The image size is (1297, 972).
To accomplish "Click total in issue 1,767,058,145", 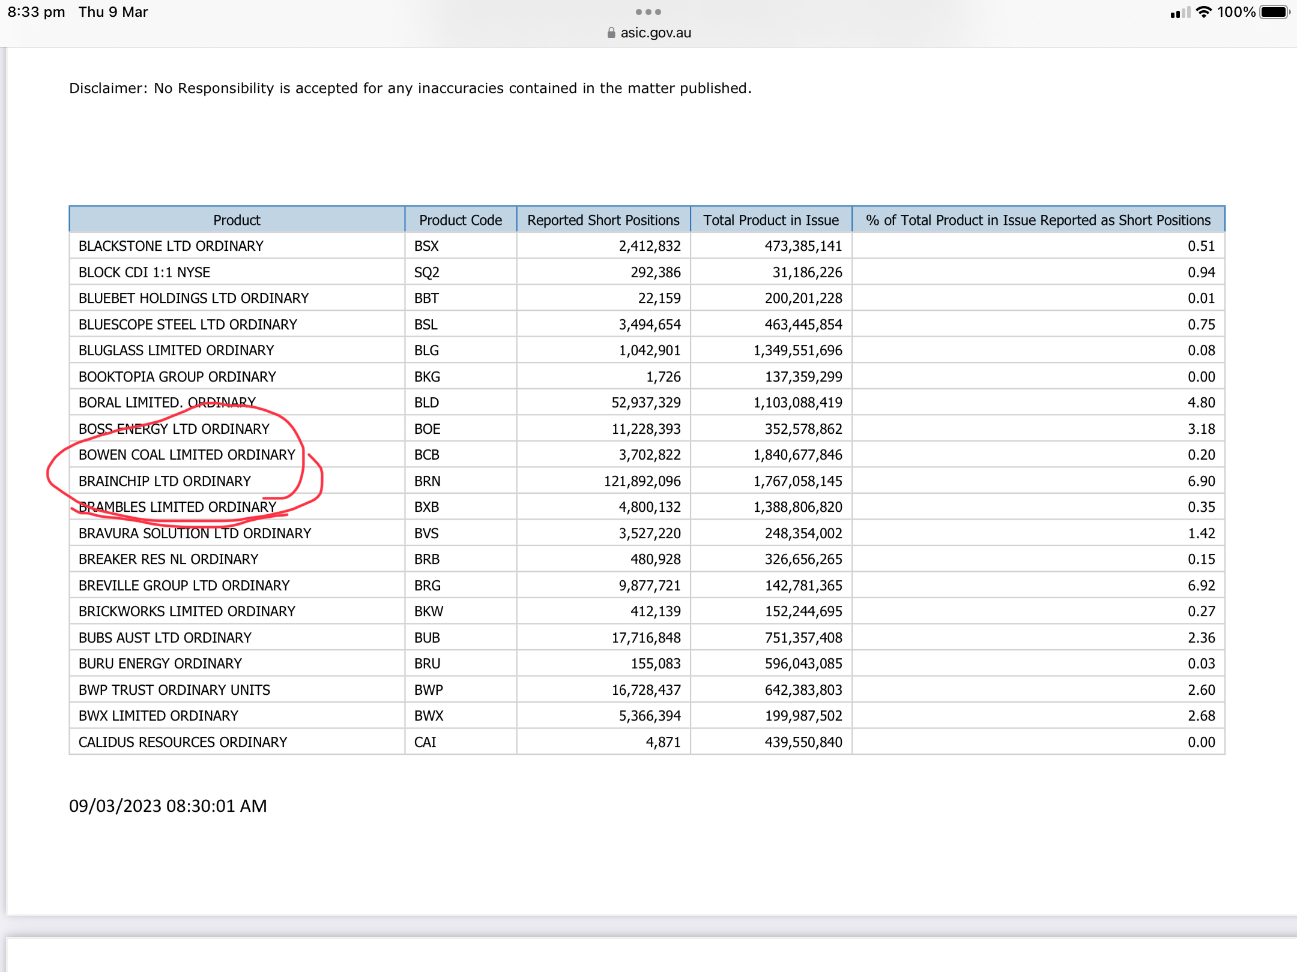I will [797, 481].
